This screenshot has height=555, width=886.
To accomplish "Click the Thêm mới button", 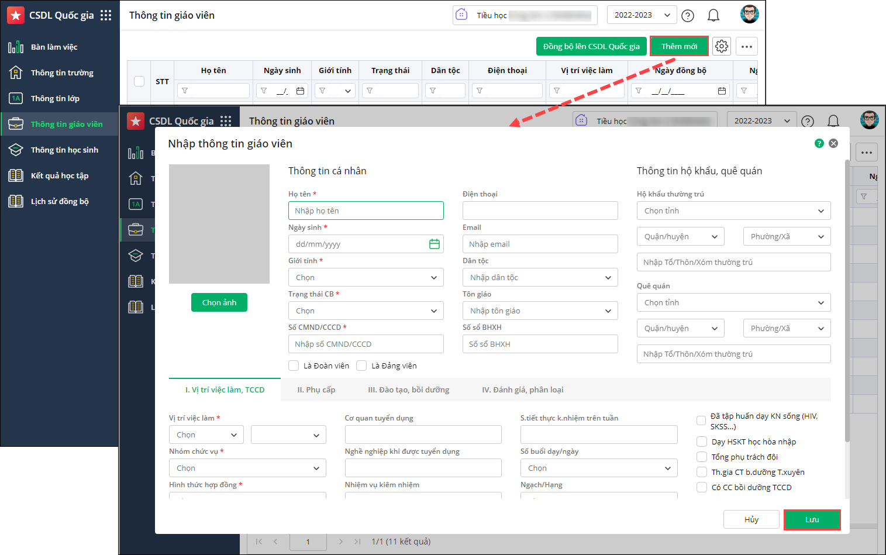I will pyautogui.click(x=679, y=46).
